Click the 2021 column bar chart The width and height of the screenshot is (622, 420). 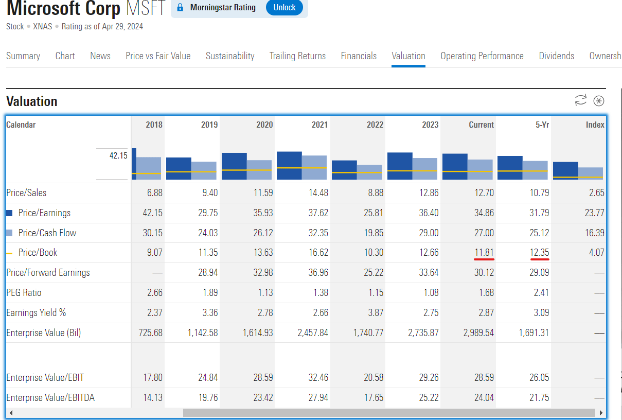tap(301, 165)
